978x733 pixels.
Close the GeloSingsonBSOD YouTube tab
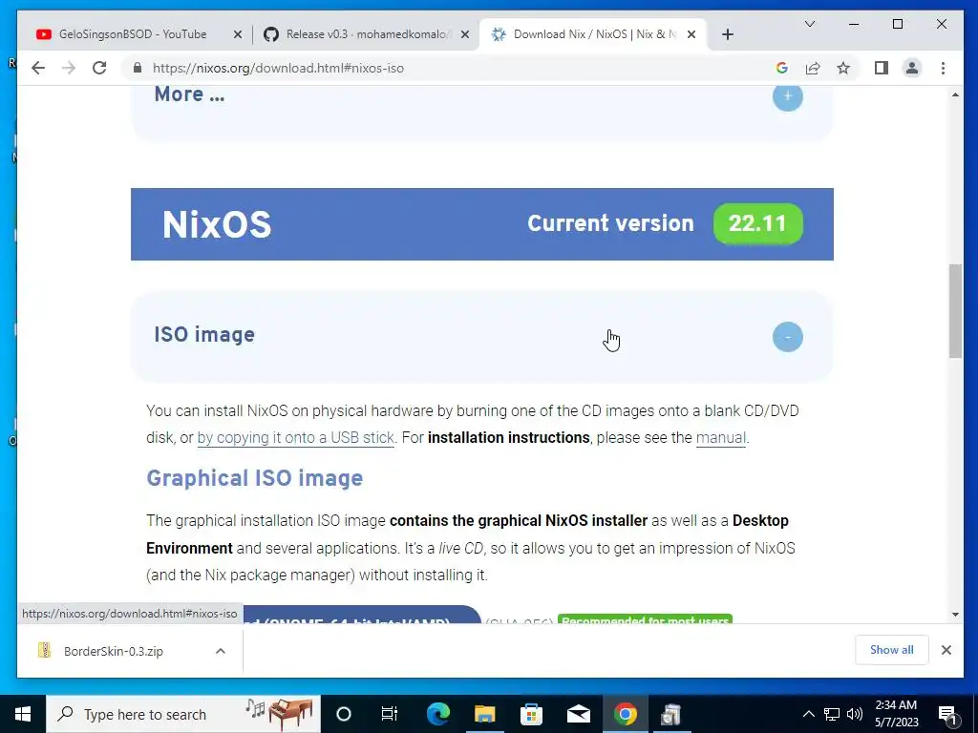[237, 34]
